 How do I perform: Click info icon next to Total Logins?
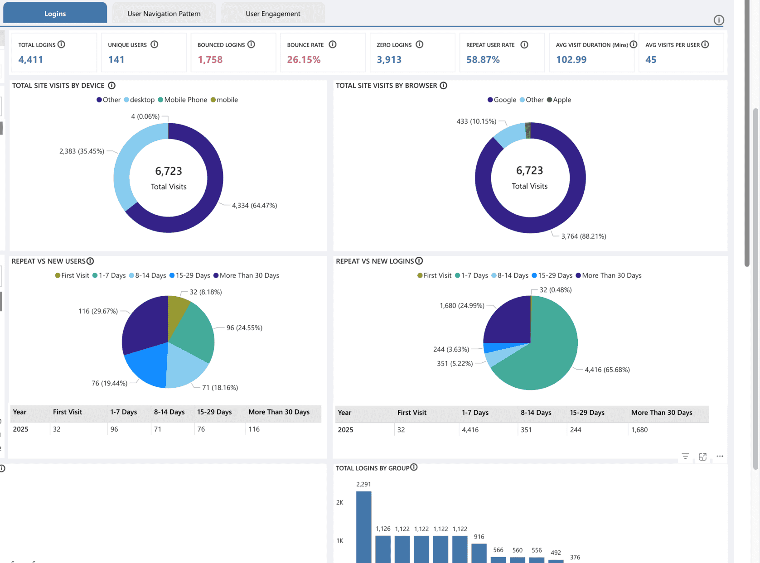pos(62,44)
